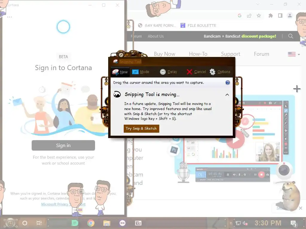Click the Cortana circle logo

[x=63, y=27]
